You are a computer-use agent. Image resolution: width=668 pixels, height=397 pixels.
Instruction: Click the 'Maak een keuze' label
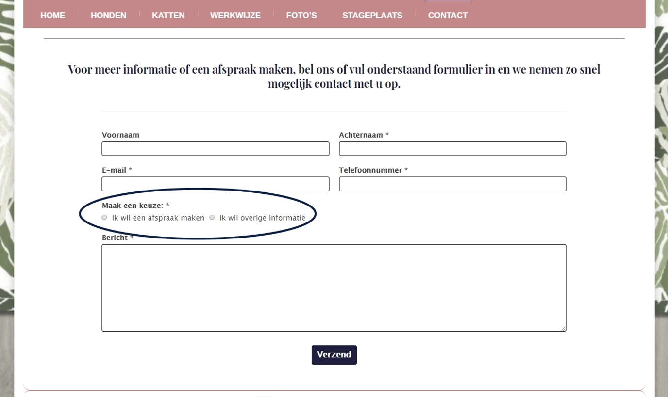[x=132, y=206]
